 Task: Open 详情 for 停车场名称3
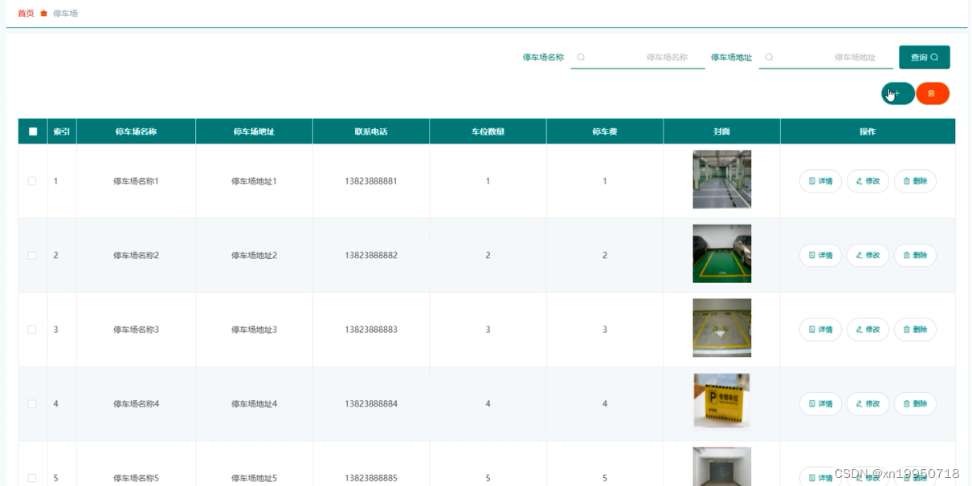point(820,330)
